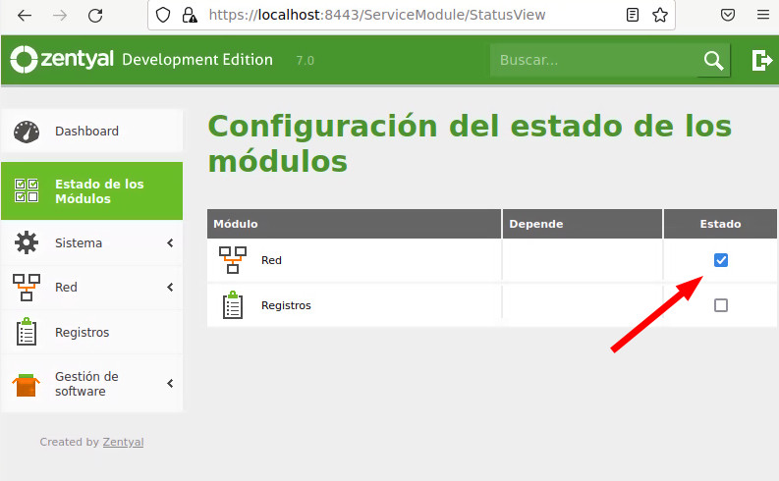Toggle reader view icon in address bar

633,15
